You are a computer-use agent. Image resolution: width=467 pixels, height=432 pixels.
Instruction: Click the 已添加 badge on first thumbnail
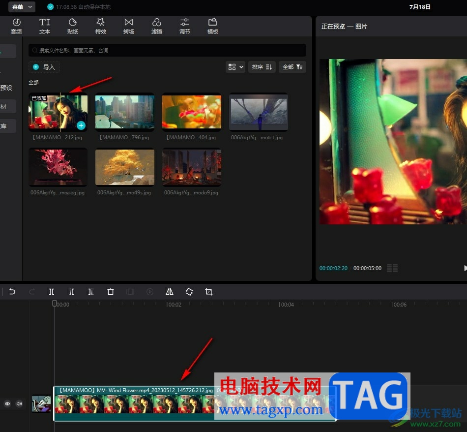39,98
